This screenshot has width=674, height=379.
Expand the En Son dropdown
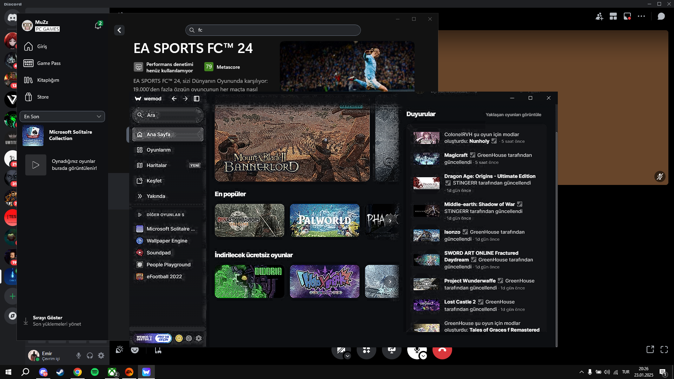pyautogui.click(x=62, y=117)
